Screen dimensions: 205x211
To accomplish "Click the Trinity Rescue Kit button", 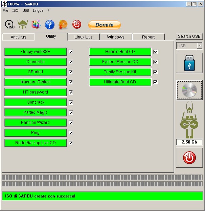I will point(120,72).
